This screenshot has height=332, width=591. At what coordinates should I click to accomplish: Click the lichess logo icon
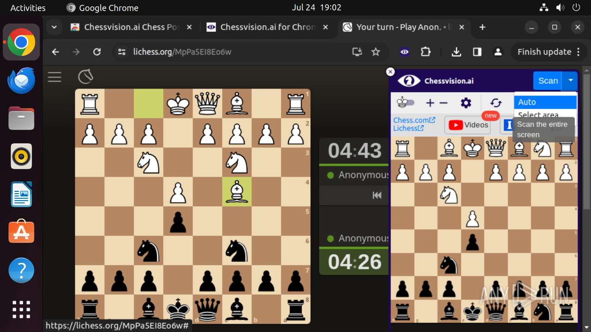tap(85, 77)
